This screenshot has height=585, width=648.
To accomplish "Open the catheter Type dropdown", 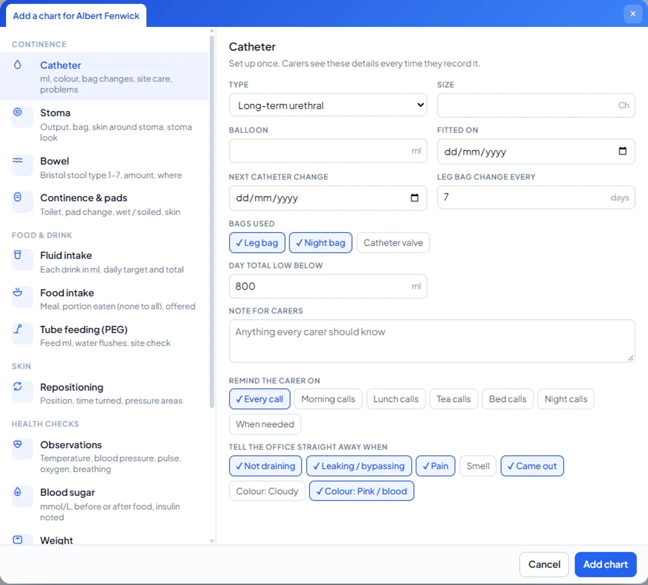I will [328, 105].
